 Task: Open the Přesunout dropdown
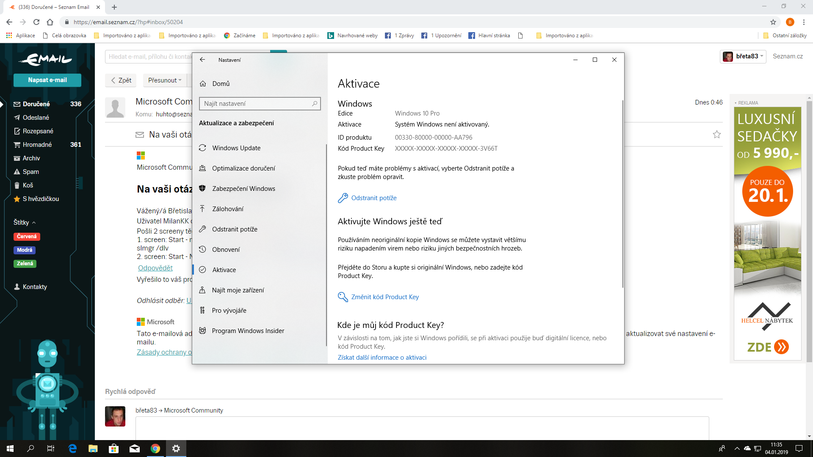165,80
